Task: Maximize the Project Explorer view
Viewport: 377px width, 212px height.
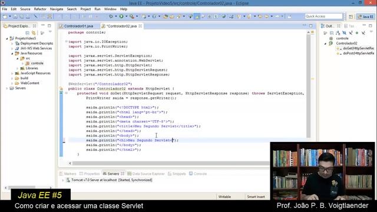Action: pyautogui.click(x=49, y=25)
